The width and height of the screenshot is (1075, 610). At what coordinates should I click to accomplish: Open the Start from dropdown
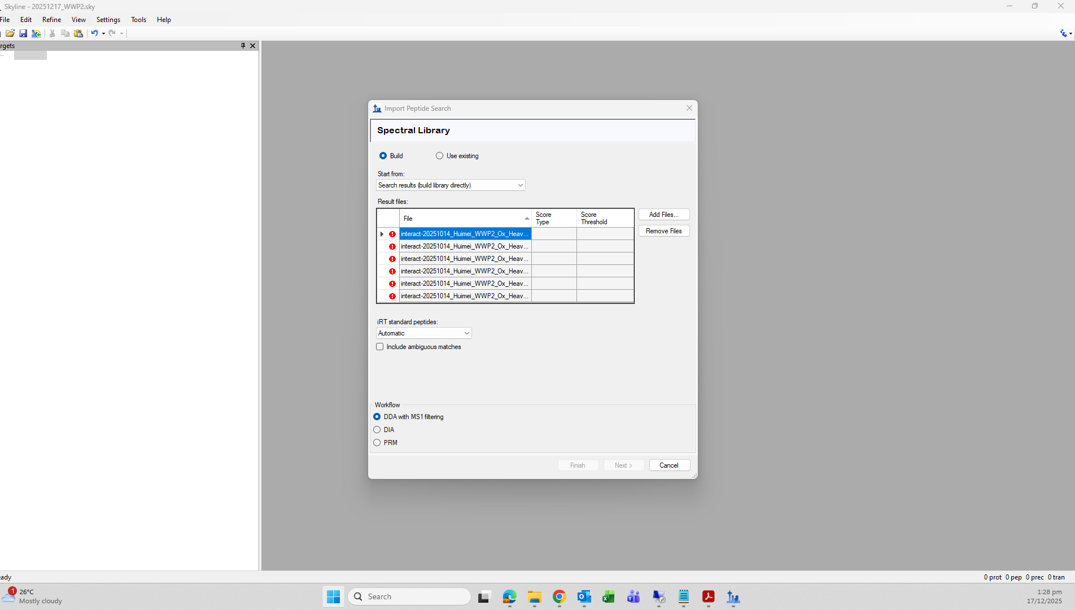451,185
